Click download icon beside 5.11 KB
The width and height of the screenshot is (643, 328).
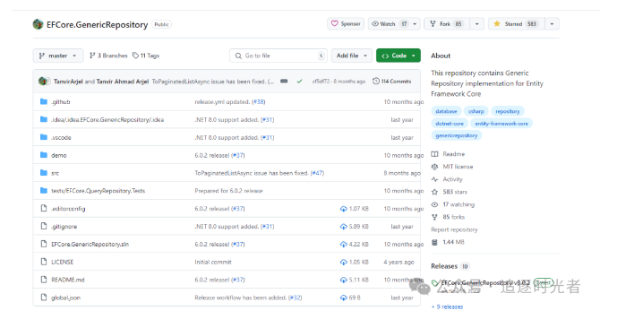coord(344,280)
